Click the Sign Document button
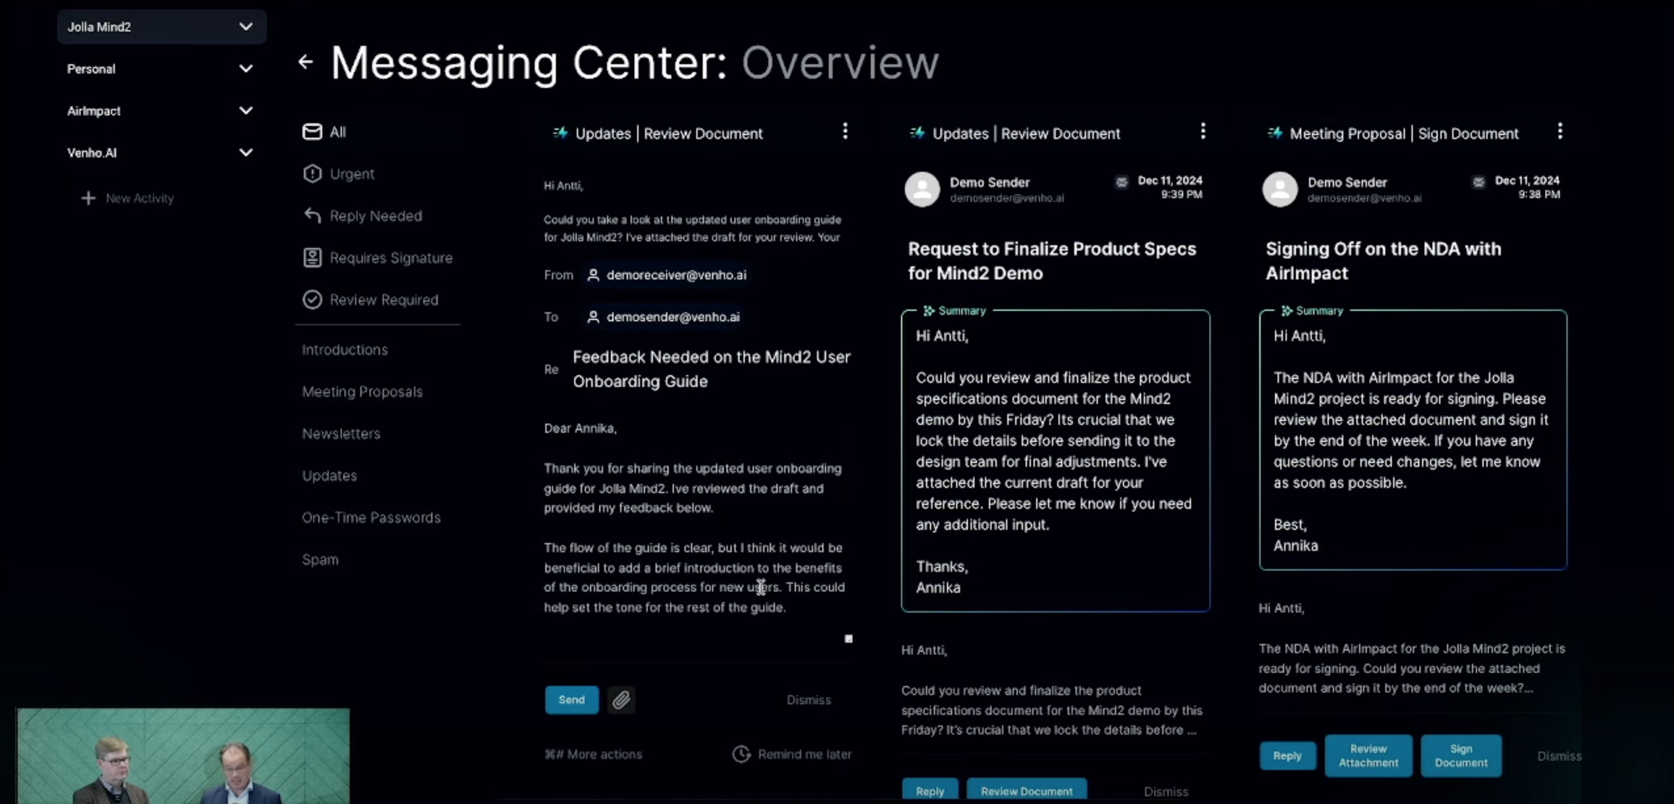Viewport: 1674px width, 804px height. (1461, 755)
